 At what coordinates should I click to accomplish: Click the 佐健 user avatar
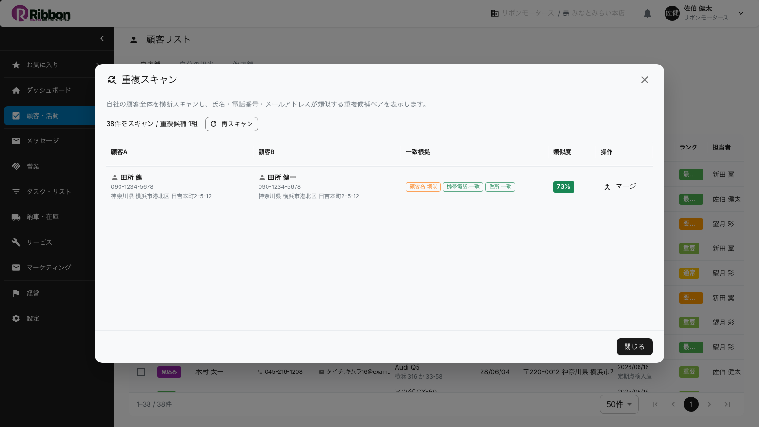click(672, 13)
